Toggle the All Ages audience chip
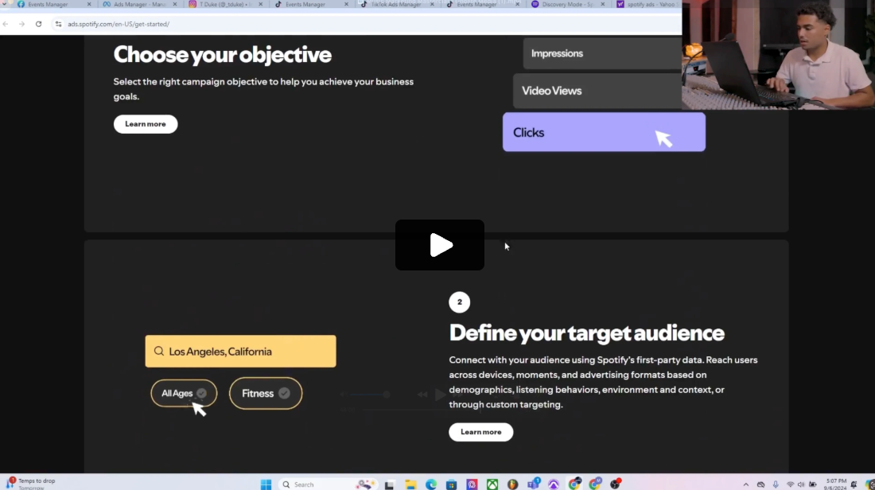This screenshot has width=875, height=490. click(x=184, y=393)
